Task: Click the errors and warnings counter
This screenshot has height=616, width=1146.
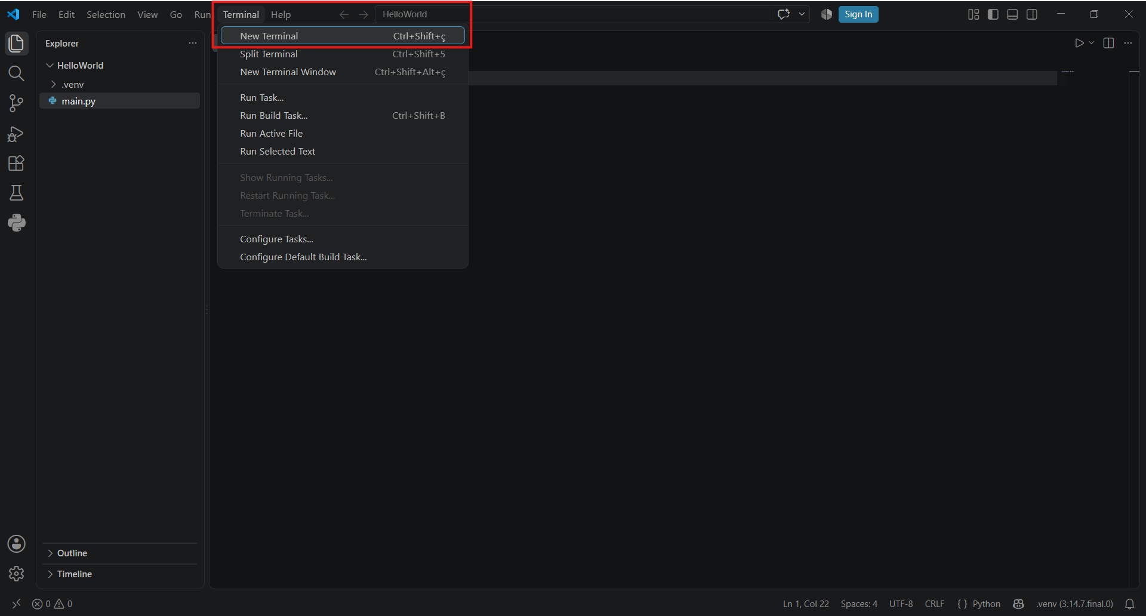Action: coord(53,604)
